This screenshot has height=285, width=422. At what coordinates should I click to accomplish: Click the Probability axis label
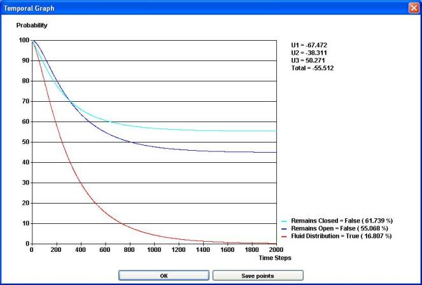coord(32,25)
